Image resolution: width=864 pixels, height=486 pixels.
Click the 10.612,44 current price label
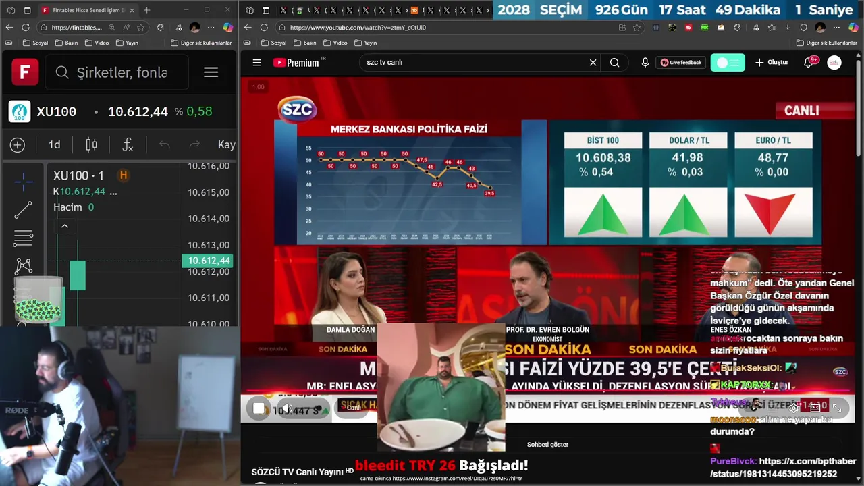[207, 261]
